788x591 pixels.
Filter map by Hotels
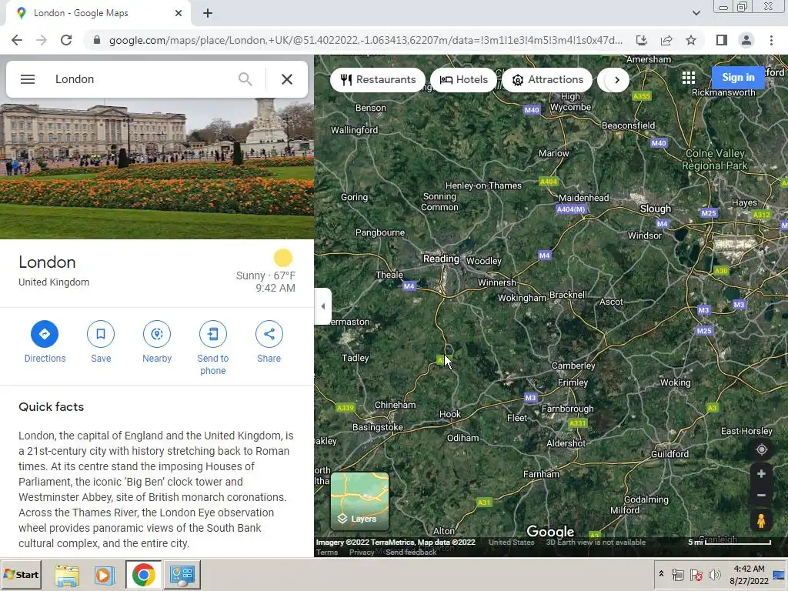tap(463, 80)
